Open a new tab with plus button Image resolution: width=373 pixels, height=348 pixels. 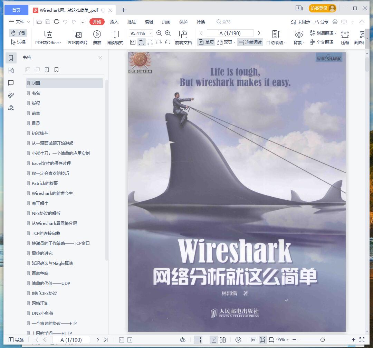[123, 10]
